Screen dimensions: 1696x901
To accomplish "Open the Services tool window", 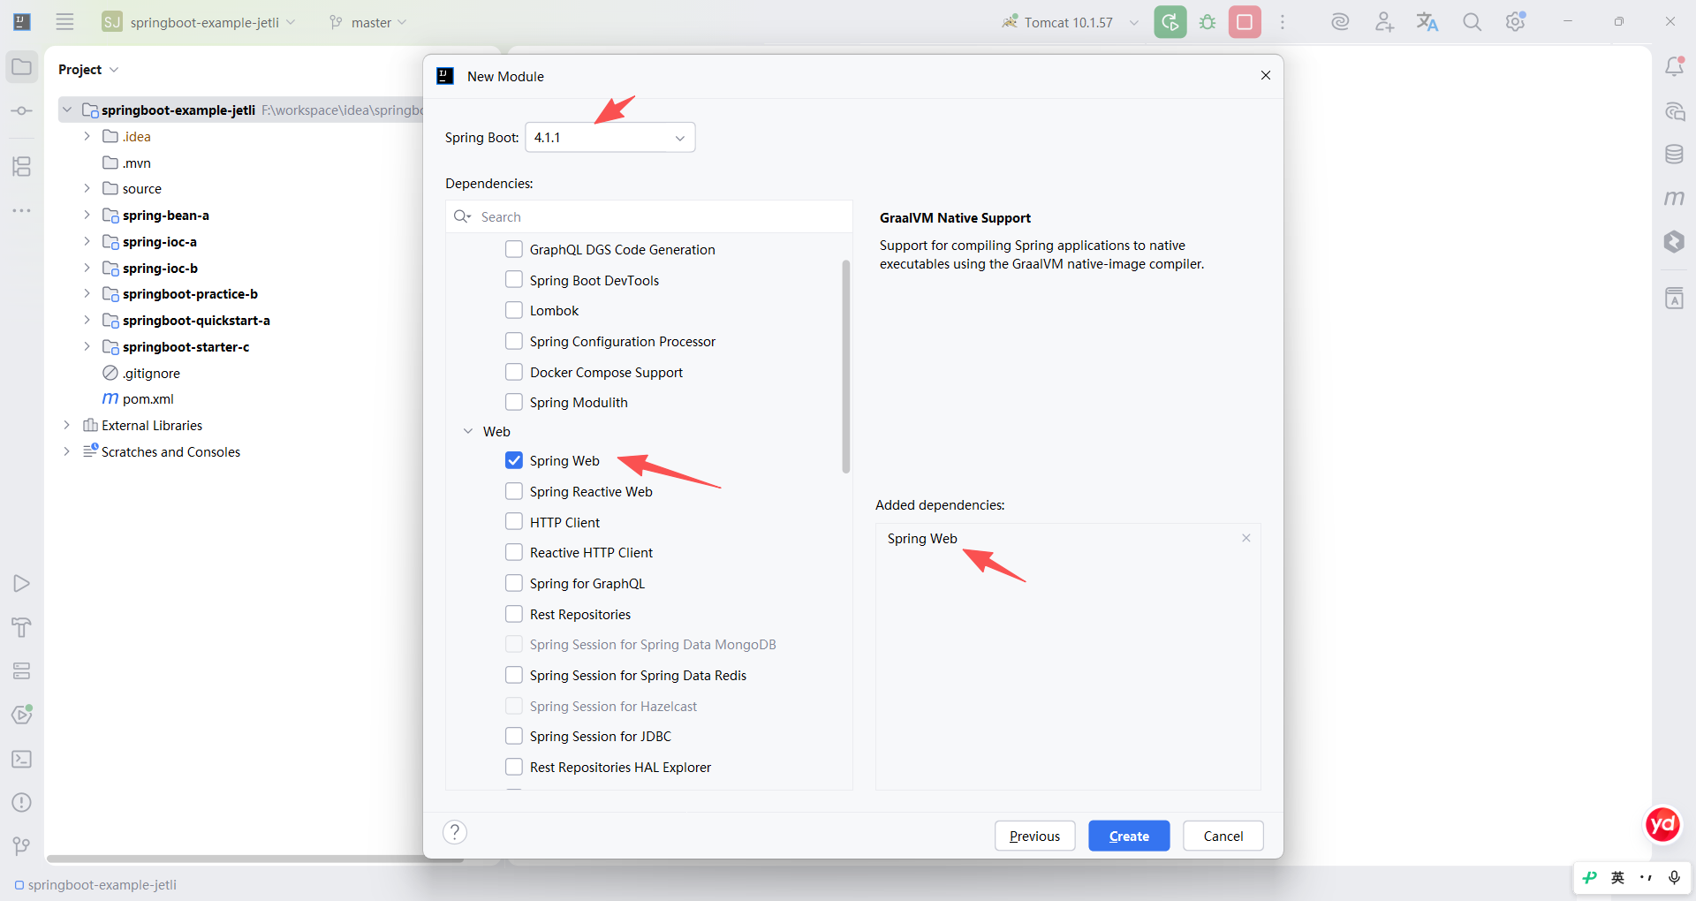I will pyautogui.click(x=22, y=671).
